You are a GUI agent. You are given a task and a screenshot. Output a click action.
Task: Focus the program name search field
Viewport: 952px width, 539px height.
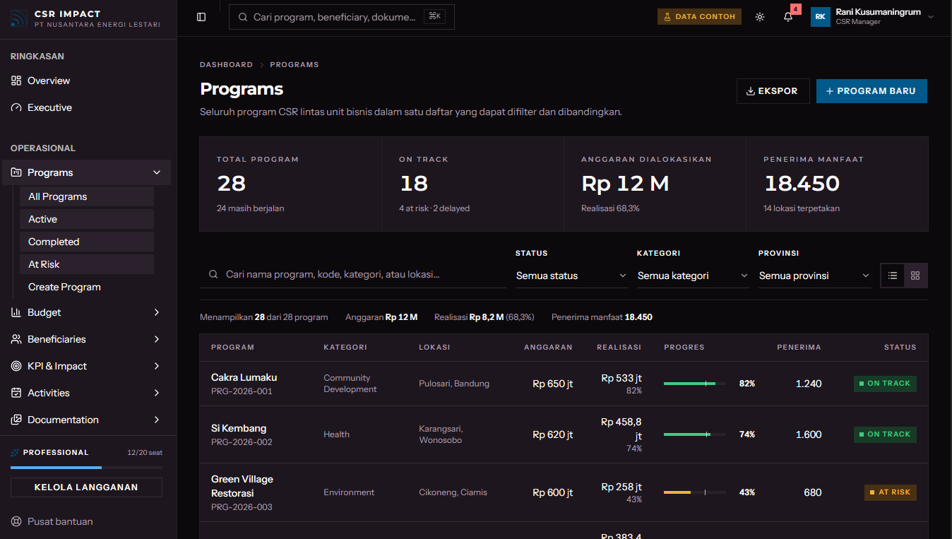[x=353, y=274]
